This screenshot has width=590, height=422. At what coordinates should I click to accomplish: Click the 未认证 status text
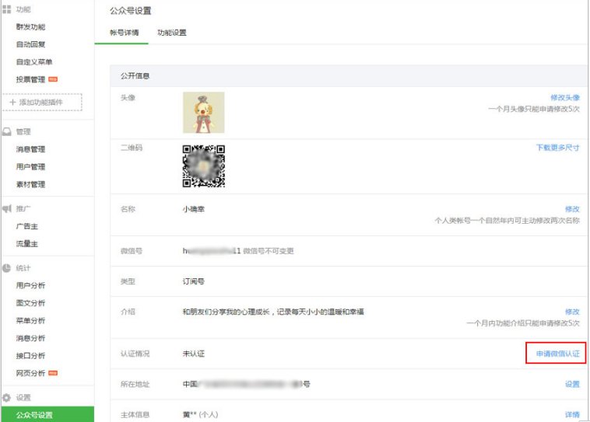(193, 354)
